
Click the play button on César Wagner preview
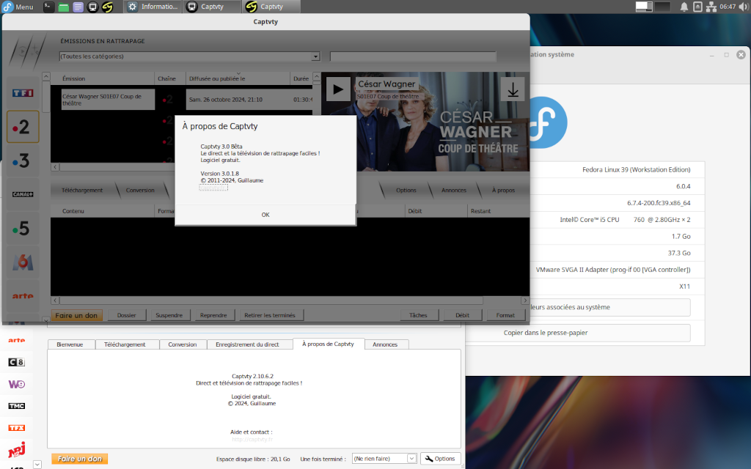337,89
